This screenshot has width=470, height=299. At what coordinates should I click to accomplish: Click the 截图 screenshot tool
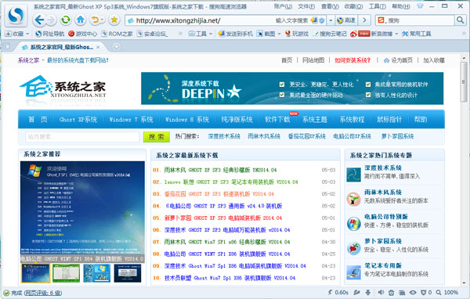(x=266, y=34)
